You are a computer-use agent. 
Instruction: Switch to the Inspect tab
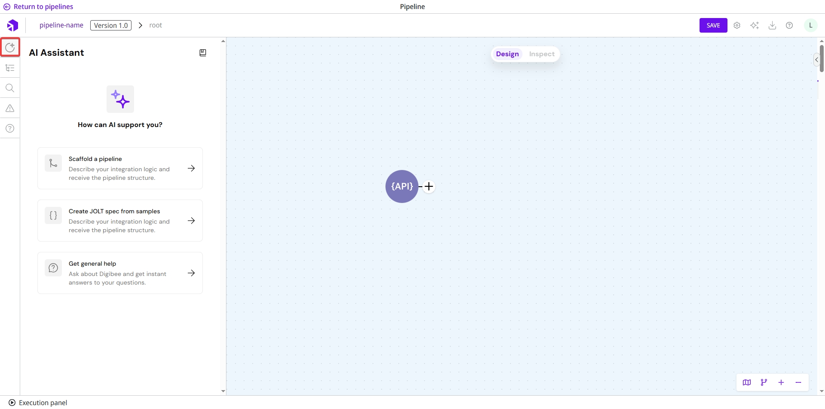(541, 54)
